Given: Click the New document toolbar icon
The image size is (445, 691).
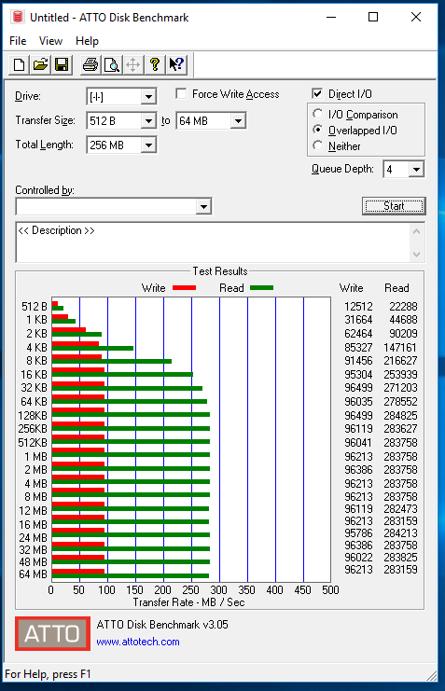Looking at the screenshot, I should tap(19, 65).
